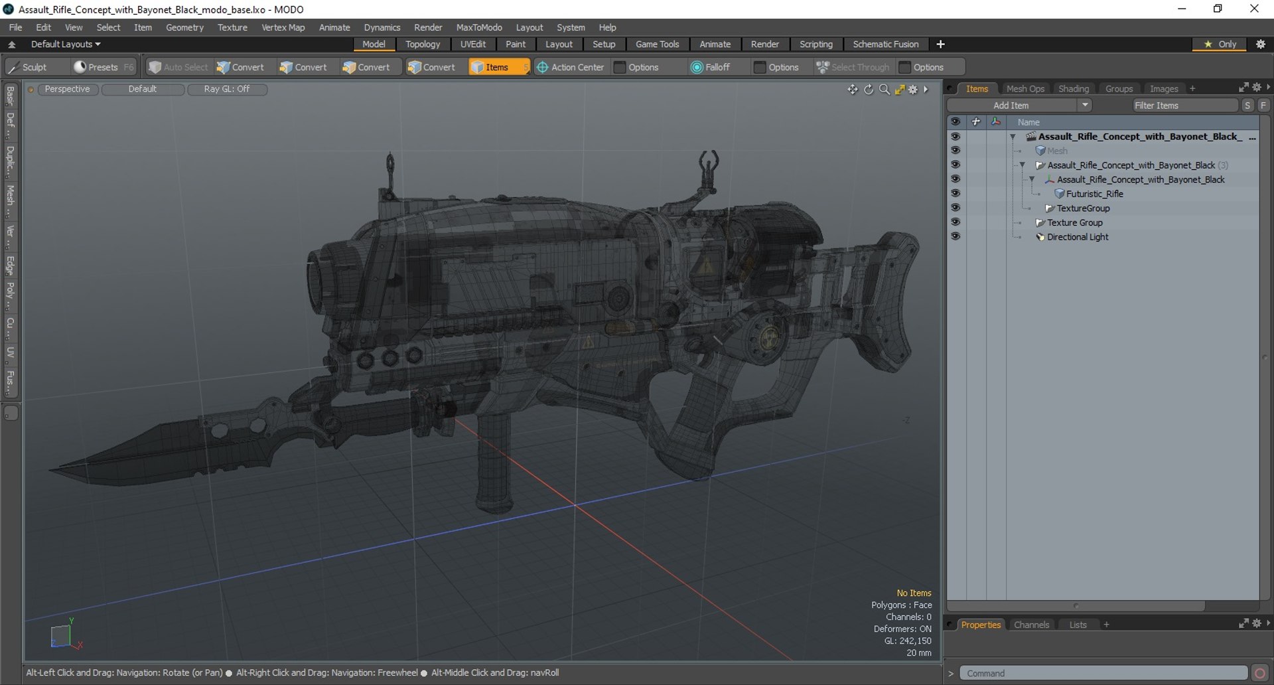This screenshot has height=685, width=1274.
Task: Click the Ray GL: Off button
Action: click(227, 89)
